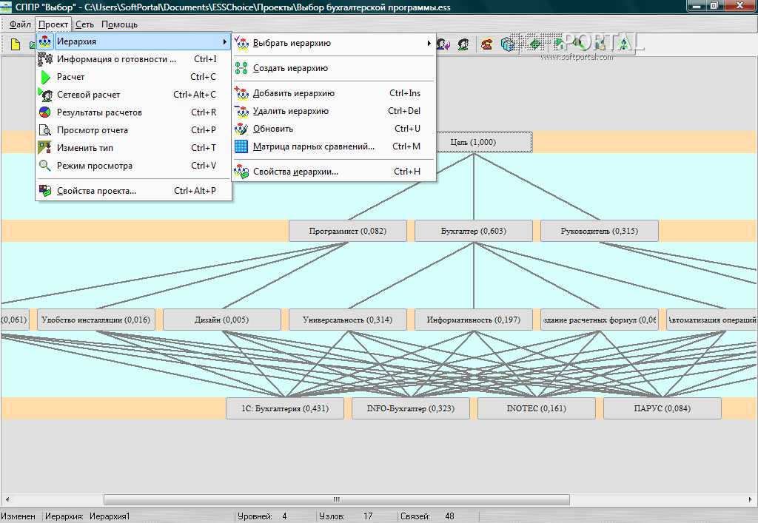The height and width of the screenshot is (523, 758).
Task: Expand the Выбрать иерархию submenu
Action: [x=334, y=43]
